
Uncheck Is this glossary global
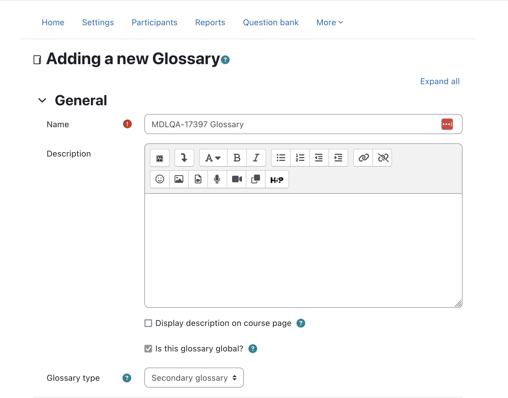point(148,349)
